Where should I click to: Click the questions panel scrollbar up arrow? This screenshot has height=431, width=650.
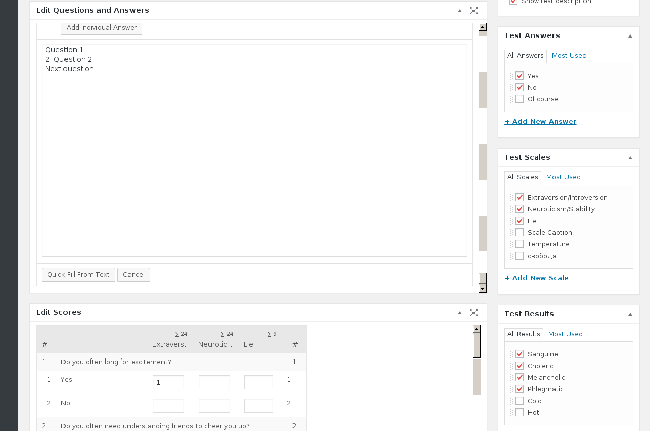pyautogui.click(x=483, y=27)
